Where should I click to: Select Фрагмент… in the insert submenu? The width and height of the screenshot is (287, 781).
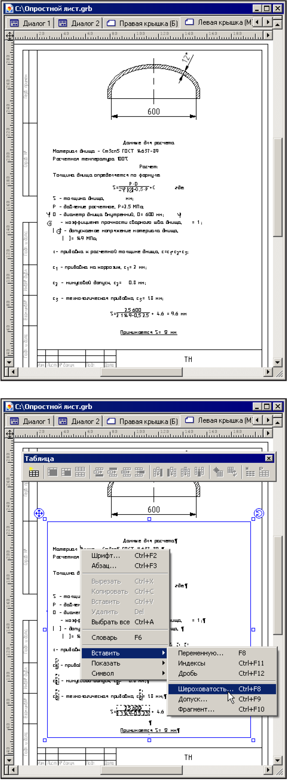point(222,709)
